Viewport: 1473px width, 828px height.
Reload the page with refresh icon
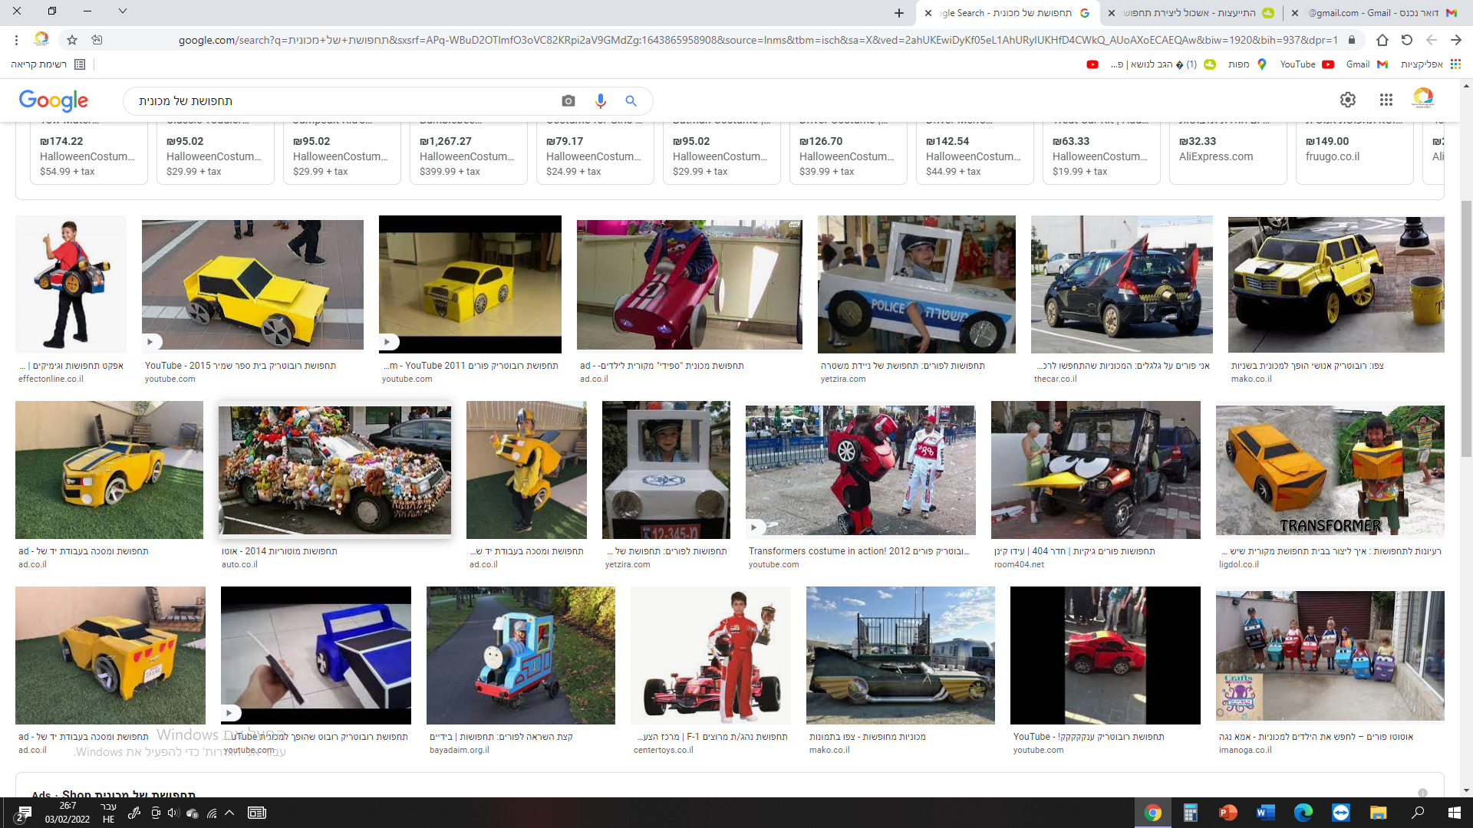(x=1406, y=40)
